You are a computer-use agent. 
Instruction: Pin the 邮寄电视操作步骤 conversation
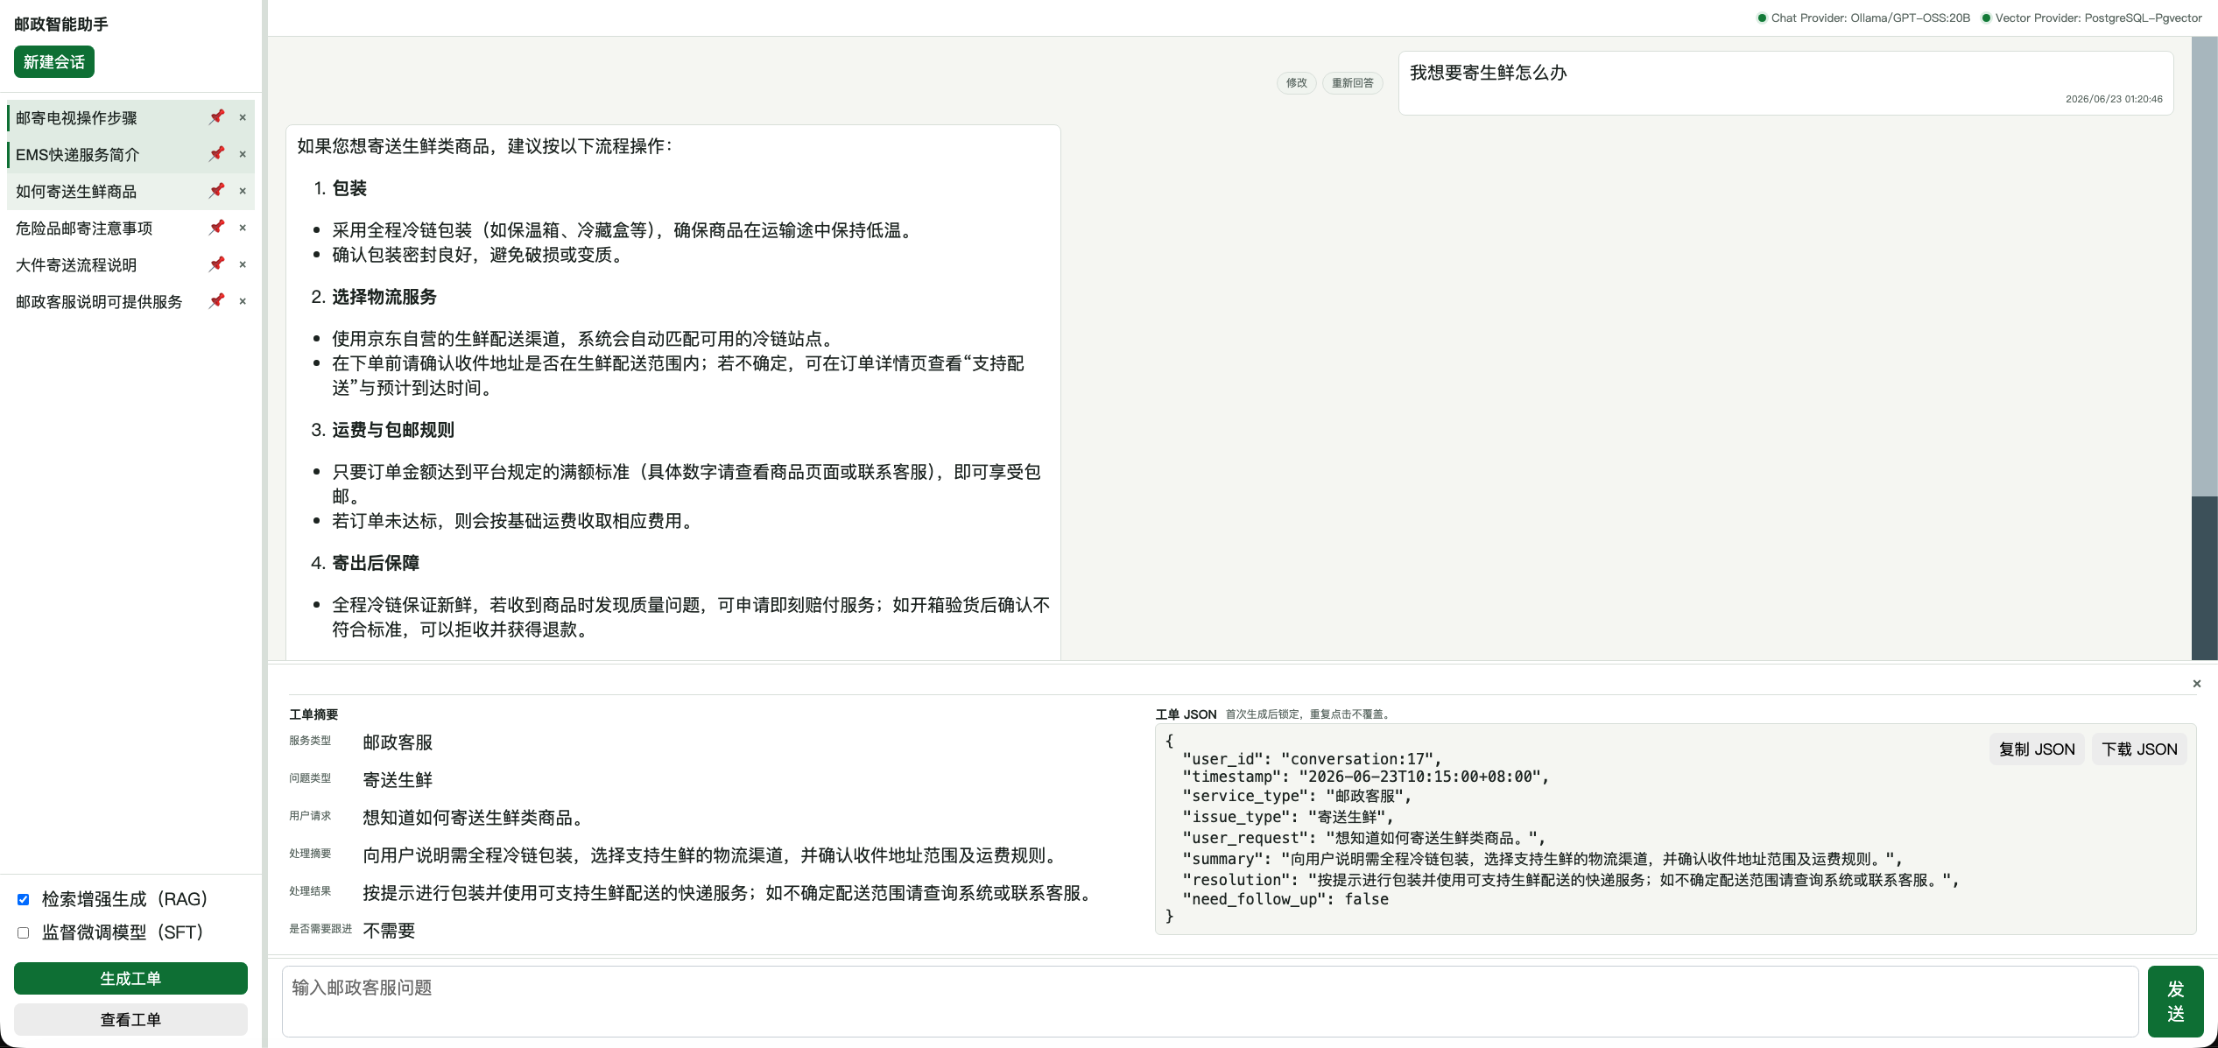(216, 117)
